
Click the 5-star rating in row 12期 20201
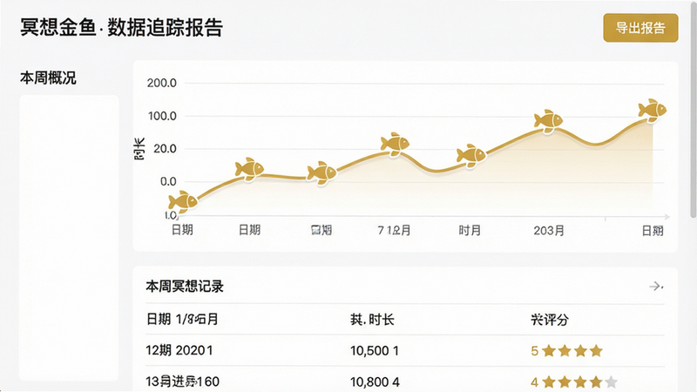click(x=567, y=351)
